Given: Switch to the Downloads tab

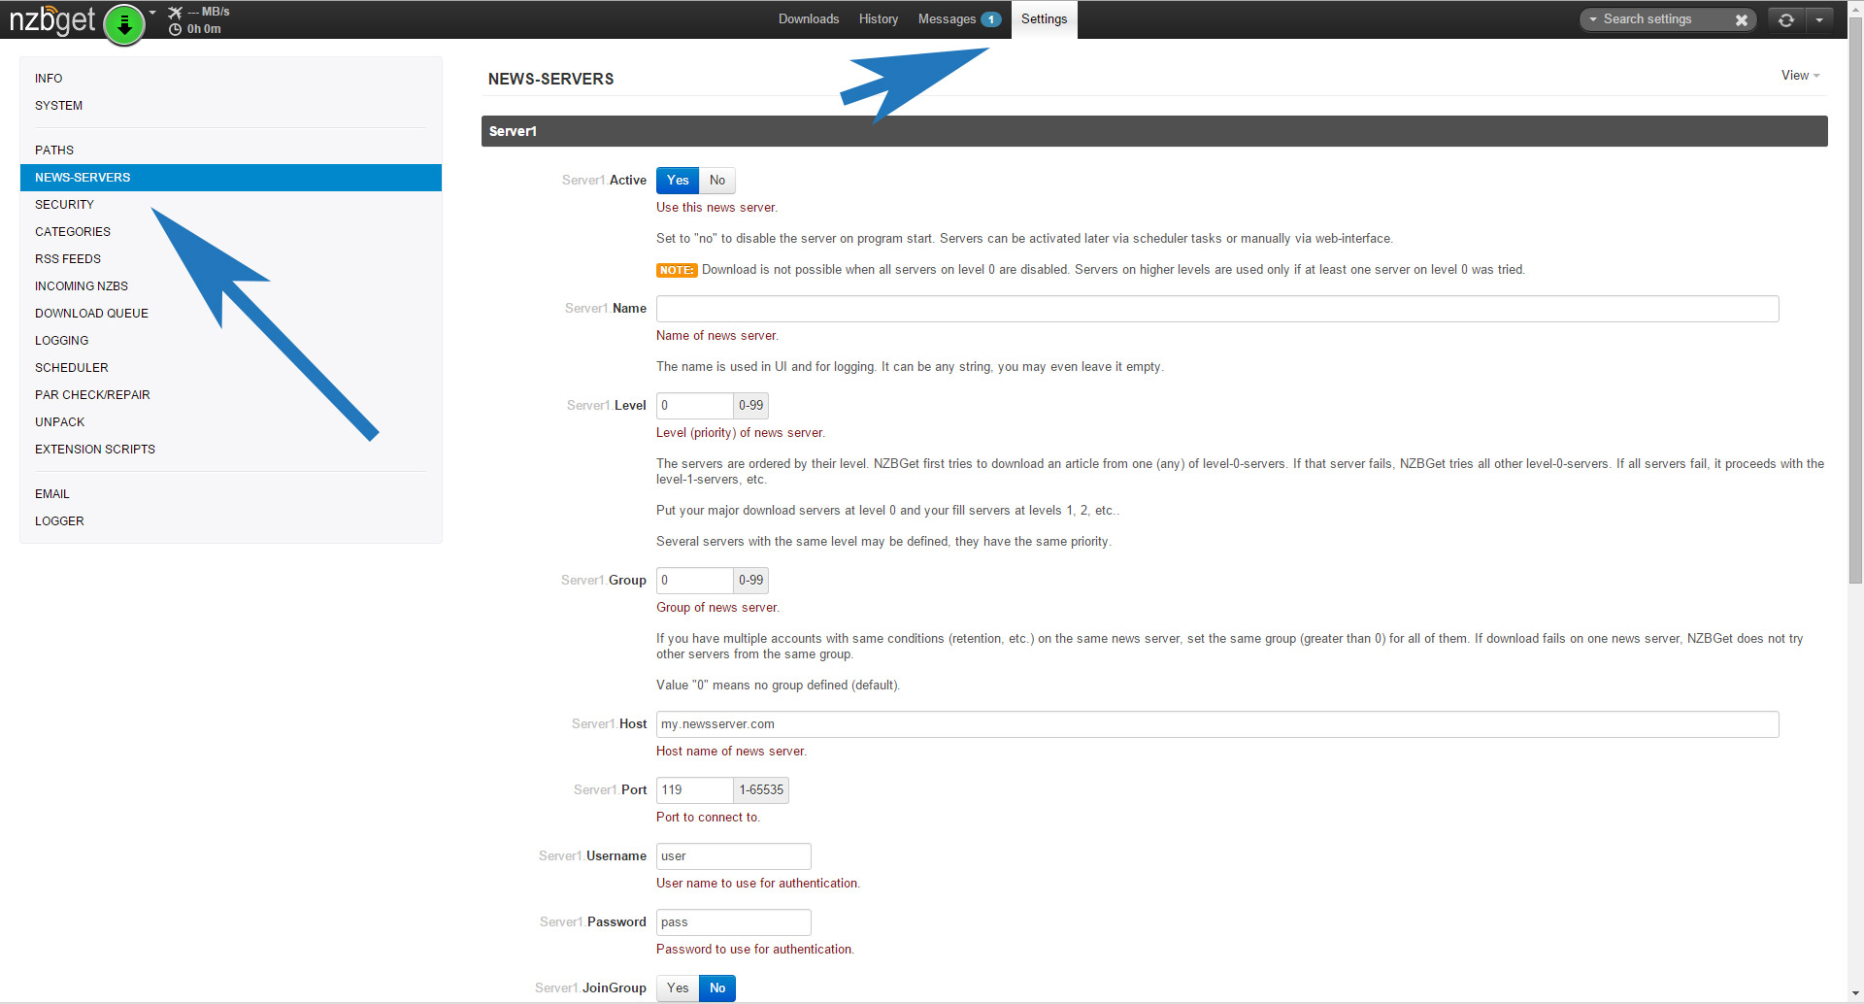Looking at the screenshot, I should tap(808, 19).
